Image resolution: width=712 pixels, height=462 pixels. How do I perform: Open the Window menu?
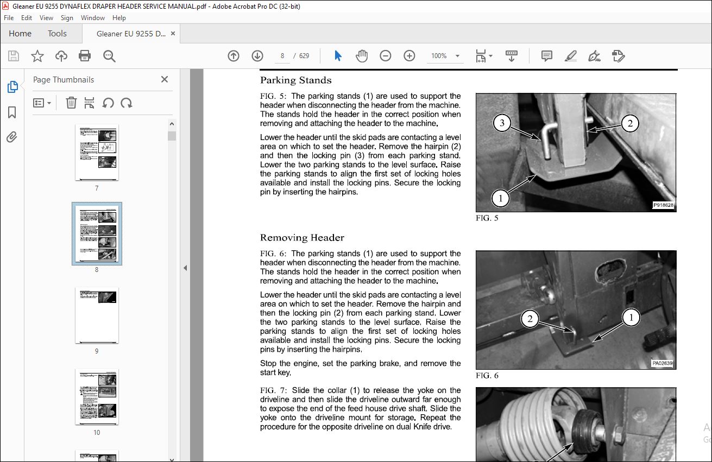pos(93,18)
